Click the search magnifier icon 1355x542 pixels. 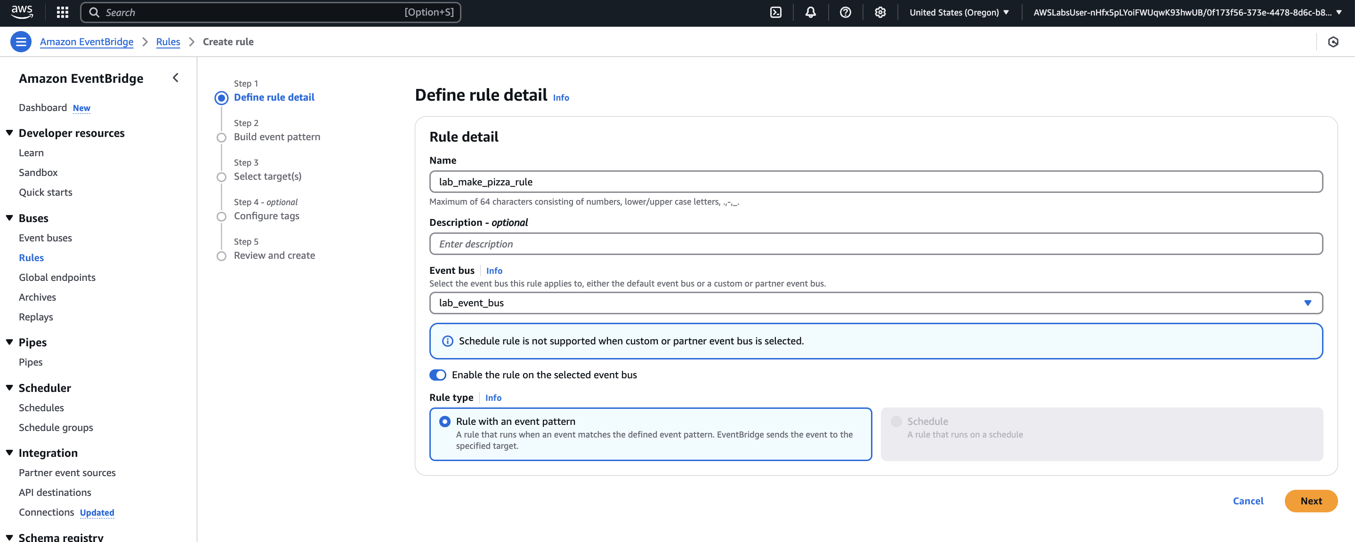click(x=94, y=12)
